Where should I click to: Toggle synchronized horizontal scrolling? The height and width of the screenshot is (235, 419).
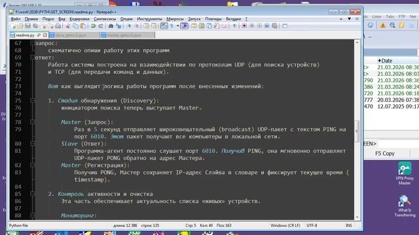click(154, 26)
